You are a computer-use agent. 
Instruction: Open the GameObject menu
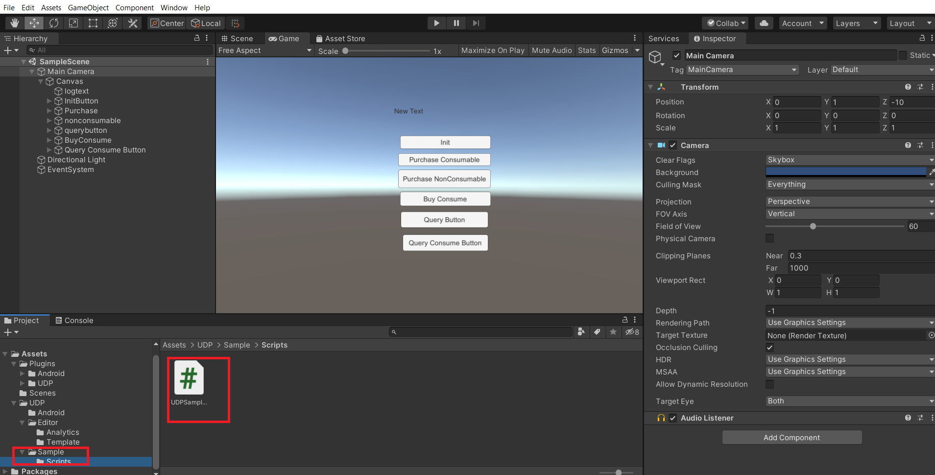click(88, 7)
